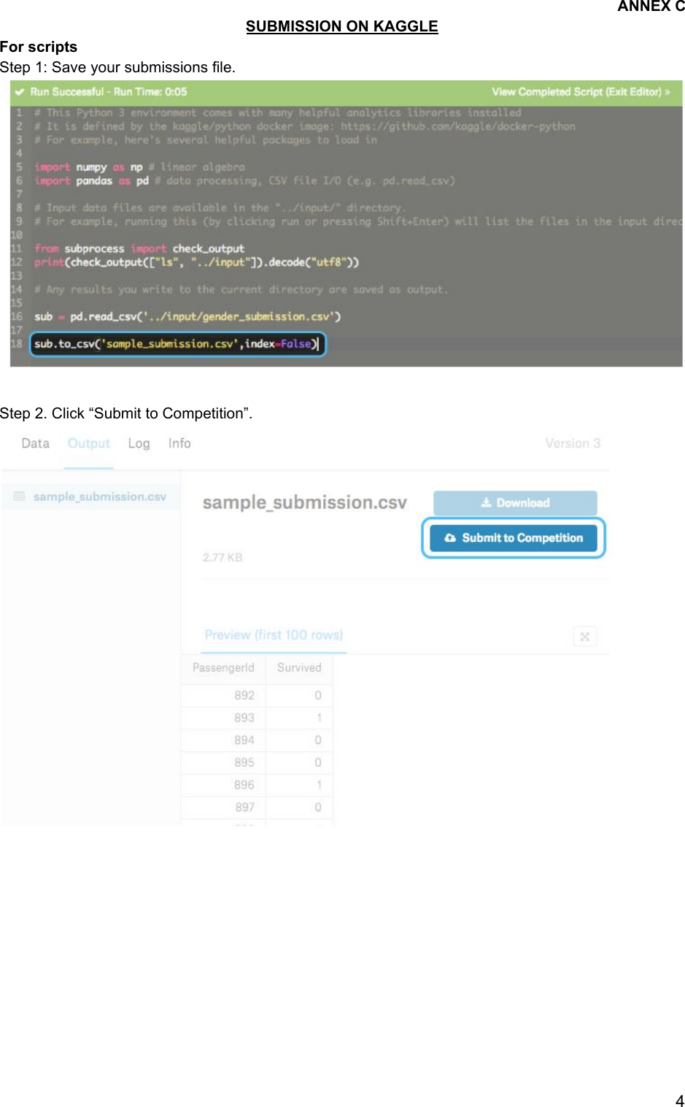685x1107 pixels.
Task: Click the PassengerId column header
Action: tap(223, 667)
